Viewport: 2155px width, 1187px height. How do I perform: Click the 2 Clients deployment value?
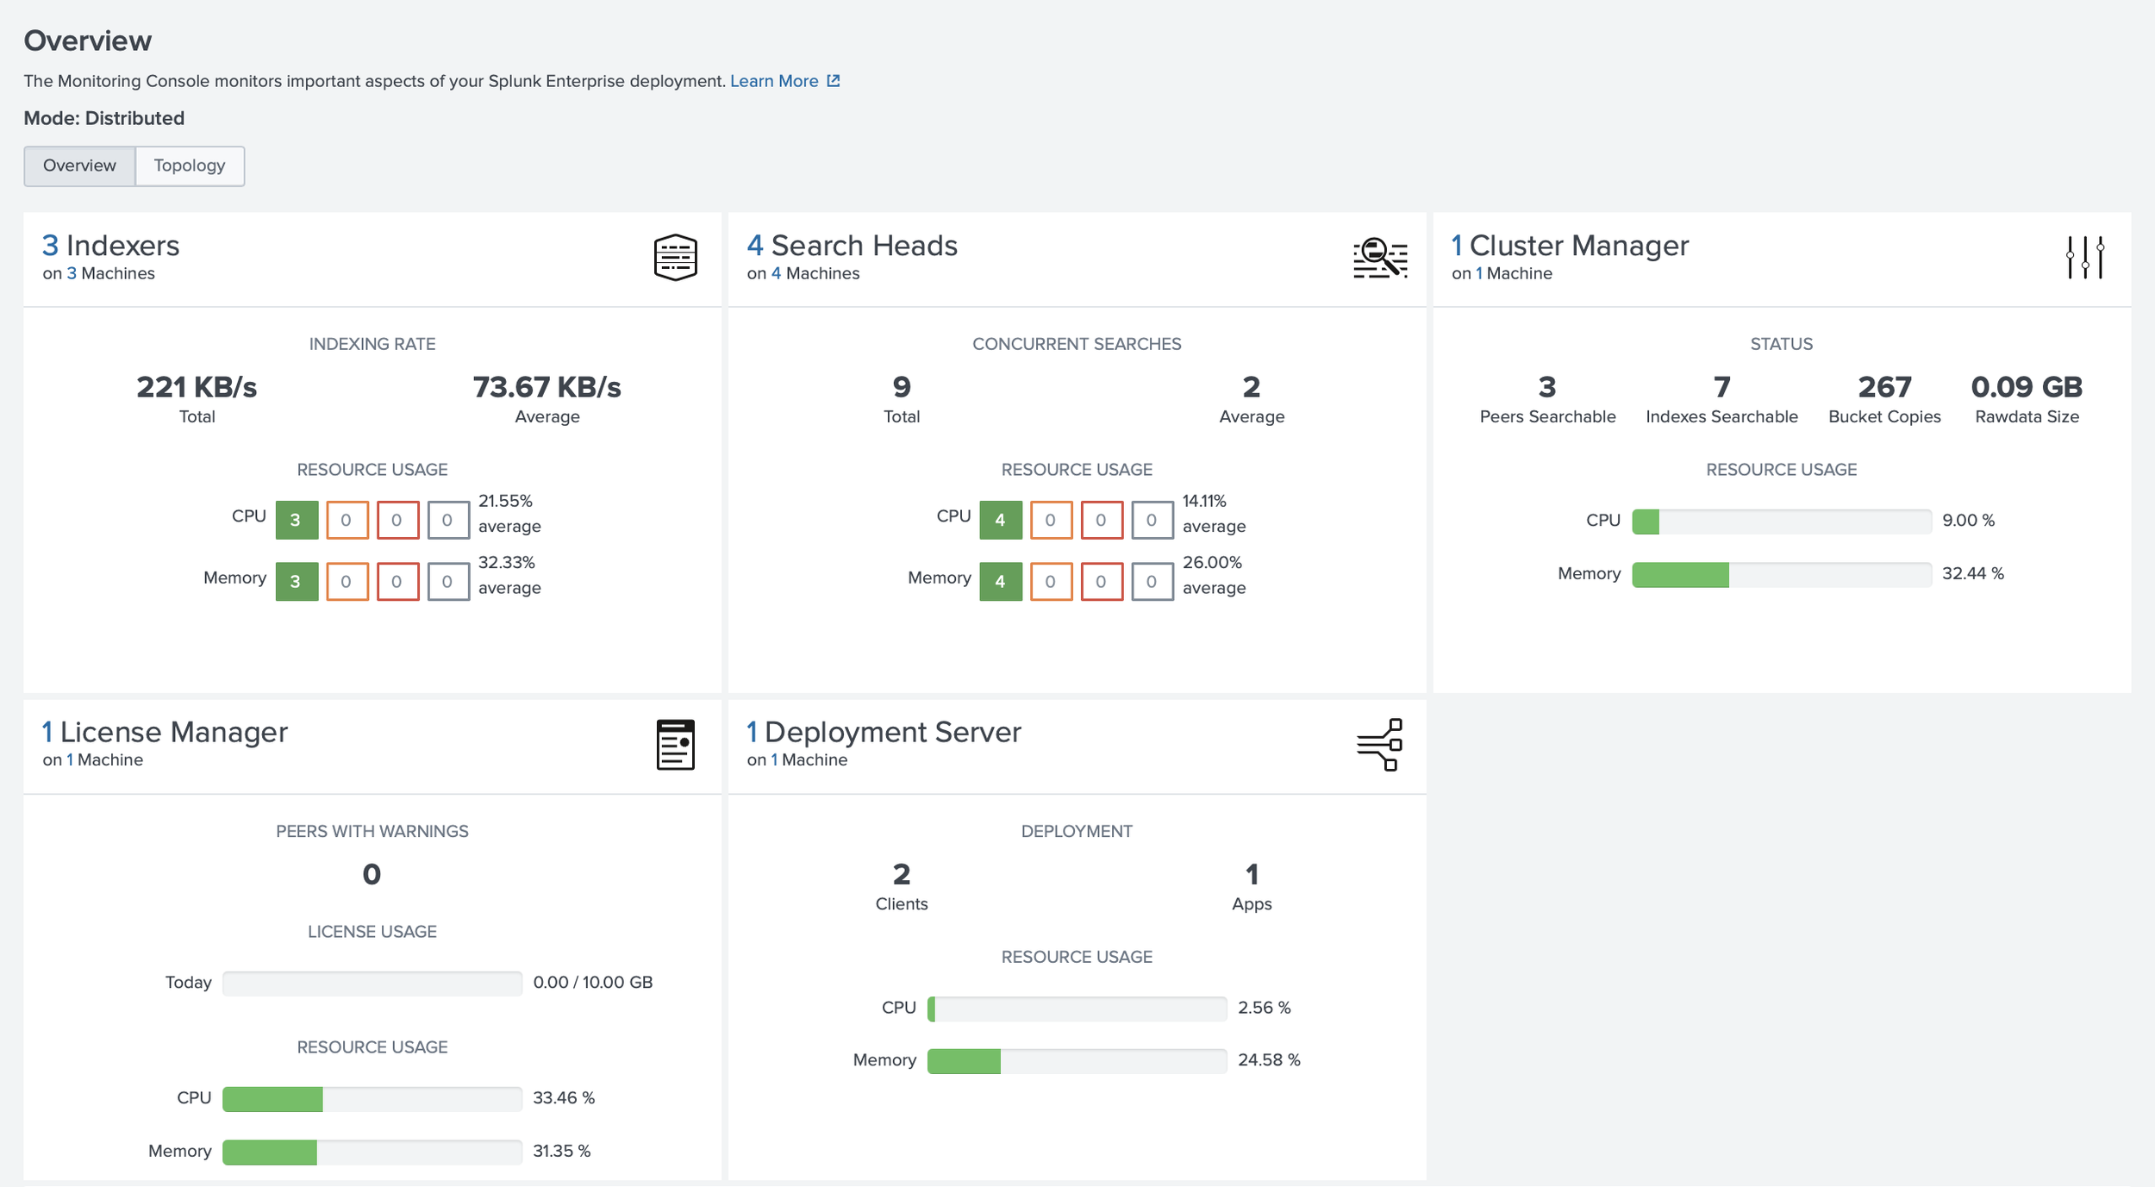902,874
